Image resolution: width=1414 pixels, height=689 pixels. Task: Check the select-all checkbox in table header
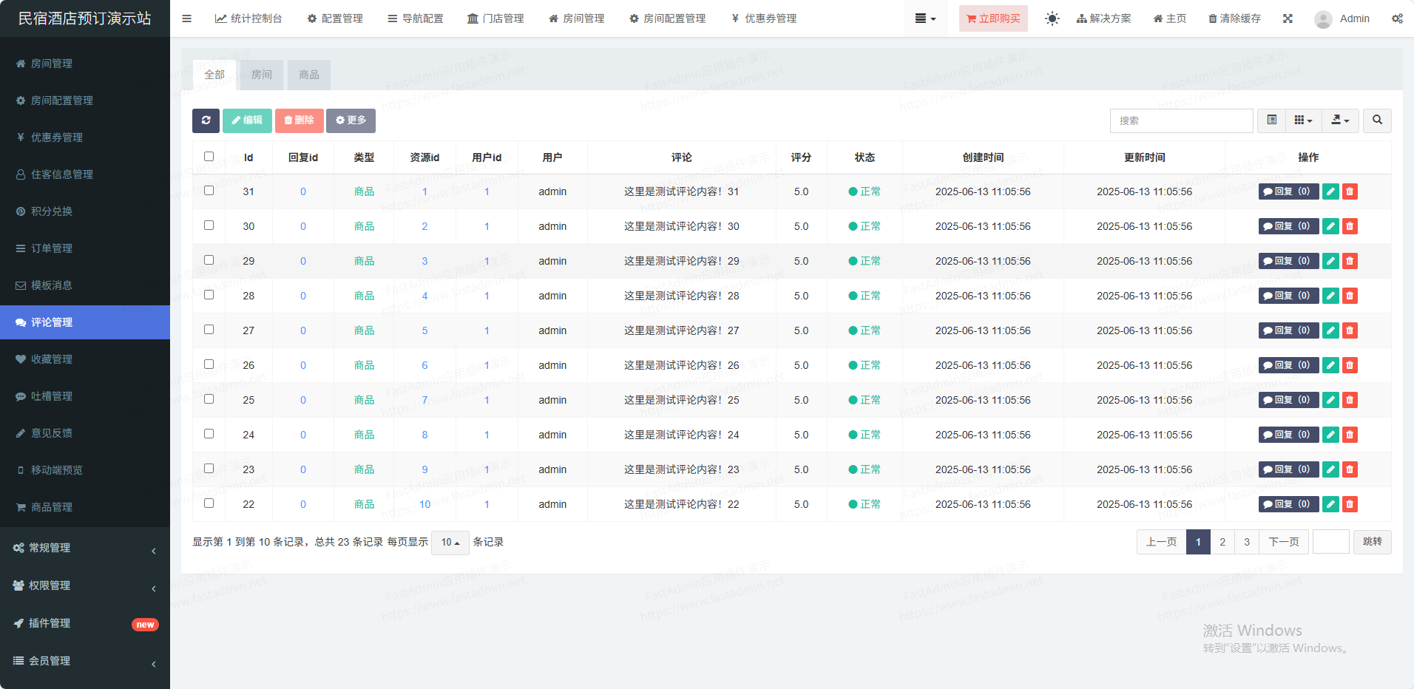click(209, 157)
